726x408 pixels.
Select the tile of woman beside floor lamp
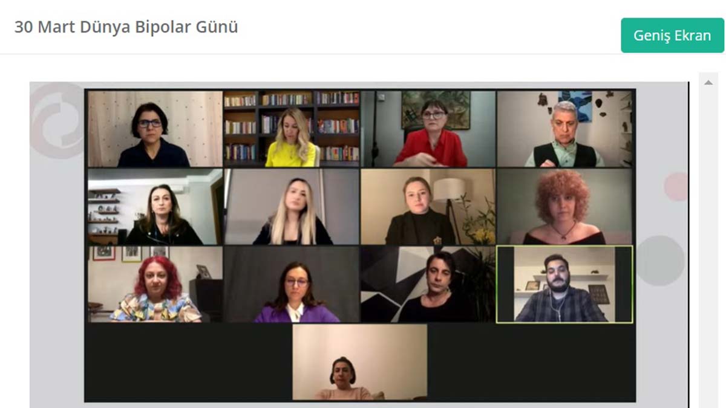click(428, 207)
